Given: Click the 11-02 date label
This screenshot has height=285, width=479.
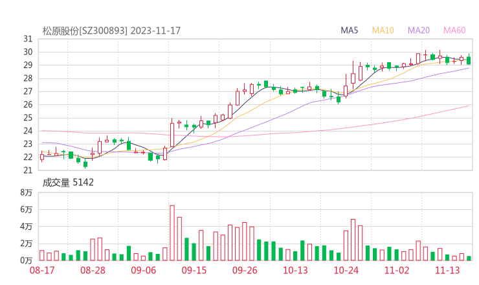Looking at the screenshot, I should coord(397,270).
